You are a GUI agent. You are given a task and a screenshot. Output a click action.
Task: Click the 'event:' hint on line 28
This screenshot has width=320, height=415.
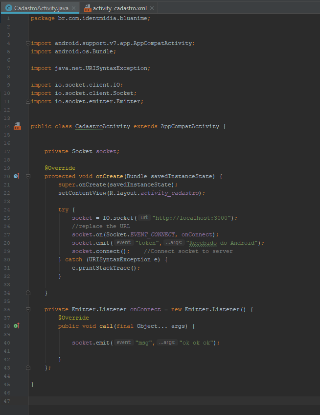click(x=124, y=242)
